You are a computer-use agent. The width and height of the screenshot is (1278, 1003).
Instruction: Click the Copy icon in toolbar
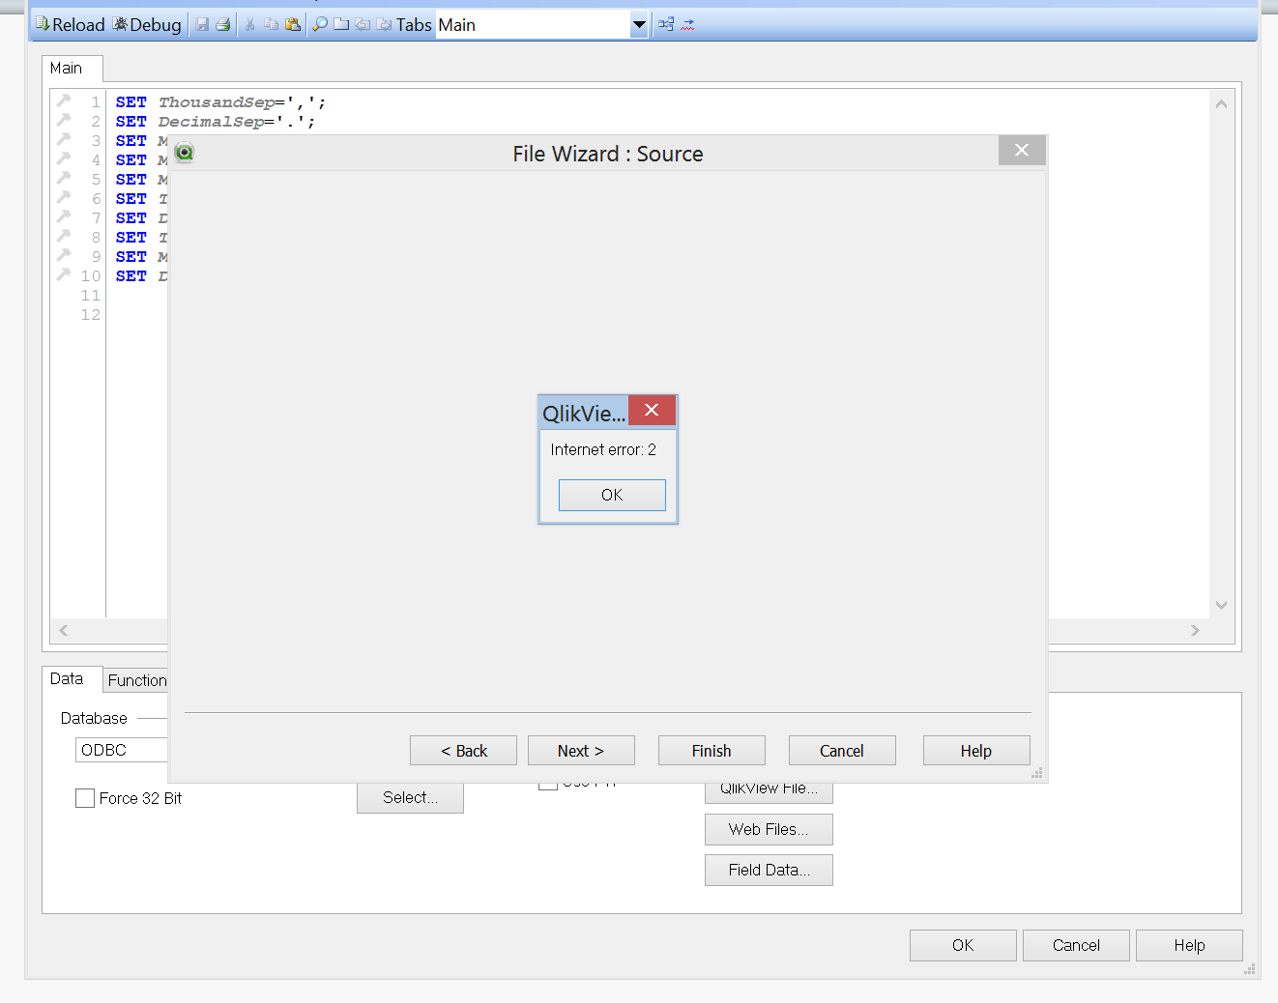coord(271,24)
